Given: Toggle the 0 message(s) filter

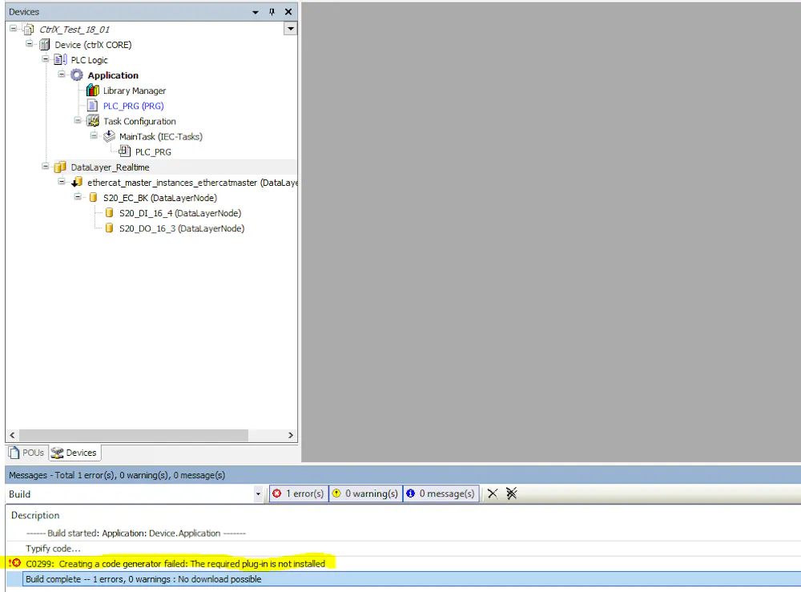Looking at the screenshot, I should [441, 493].
